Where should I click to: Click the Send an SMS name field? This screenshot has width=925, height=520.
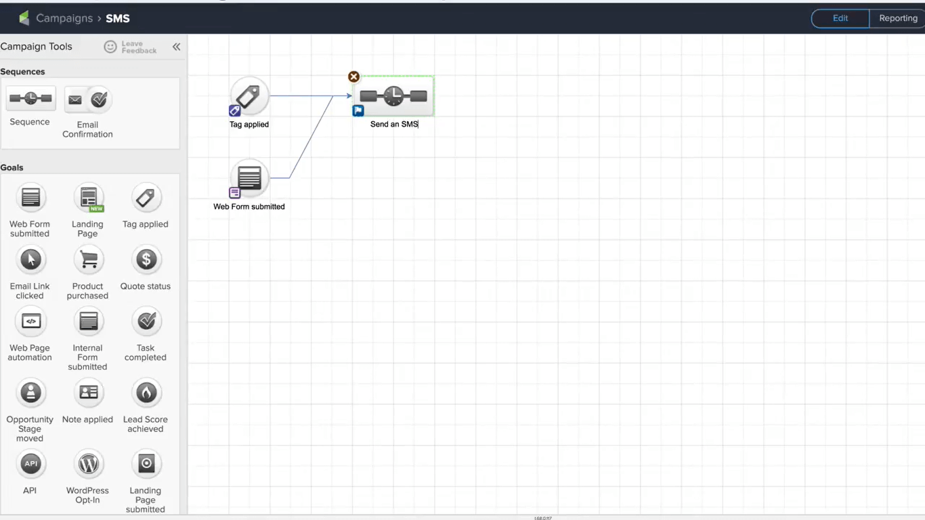394,125
